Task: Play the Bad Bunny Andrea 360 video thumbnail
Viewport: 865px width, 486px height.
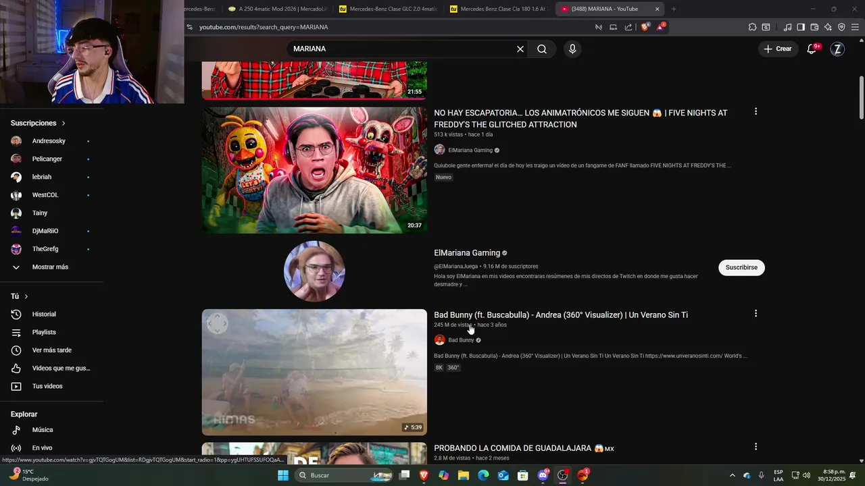Action: pos(314,372)
